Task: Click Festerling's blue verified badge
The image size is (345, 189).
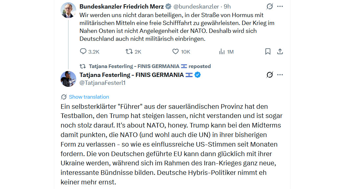Action: 197,75
